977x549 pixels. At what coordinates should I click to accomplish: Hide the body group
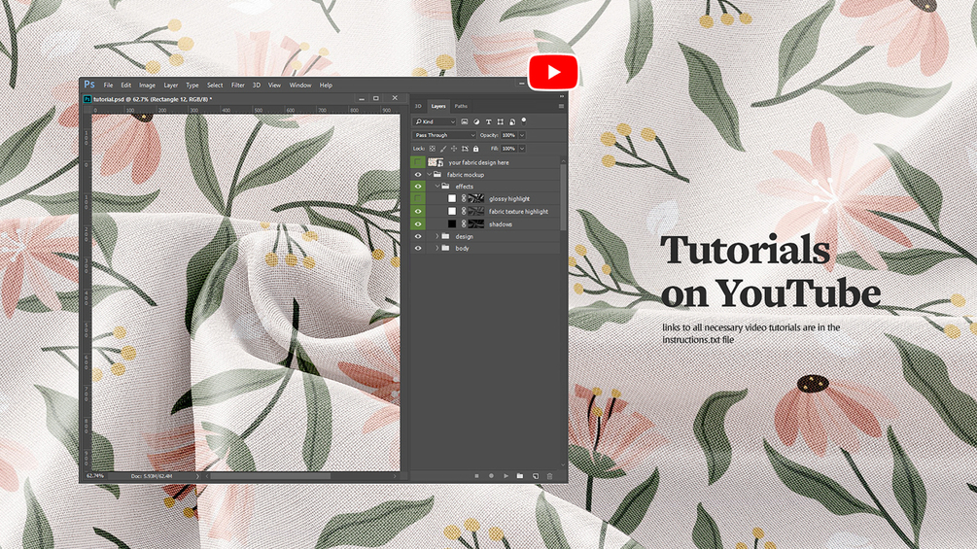(417, 248)
